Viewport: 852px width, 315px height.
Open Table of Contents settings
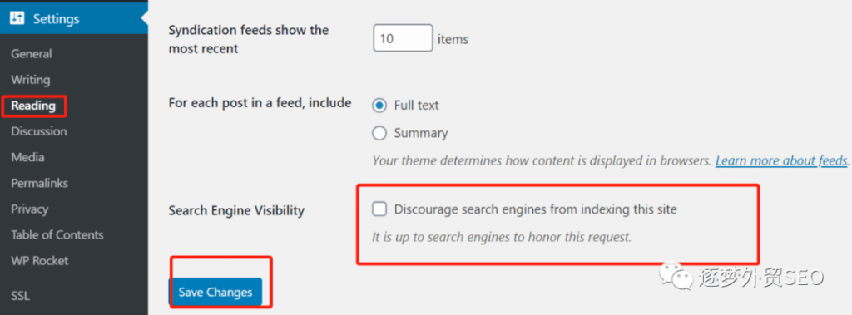click(57, 235)
